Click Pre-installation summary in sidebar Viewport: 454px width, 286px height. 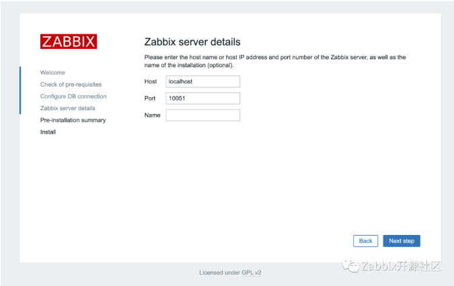tap(73, 120)
